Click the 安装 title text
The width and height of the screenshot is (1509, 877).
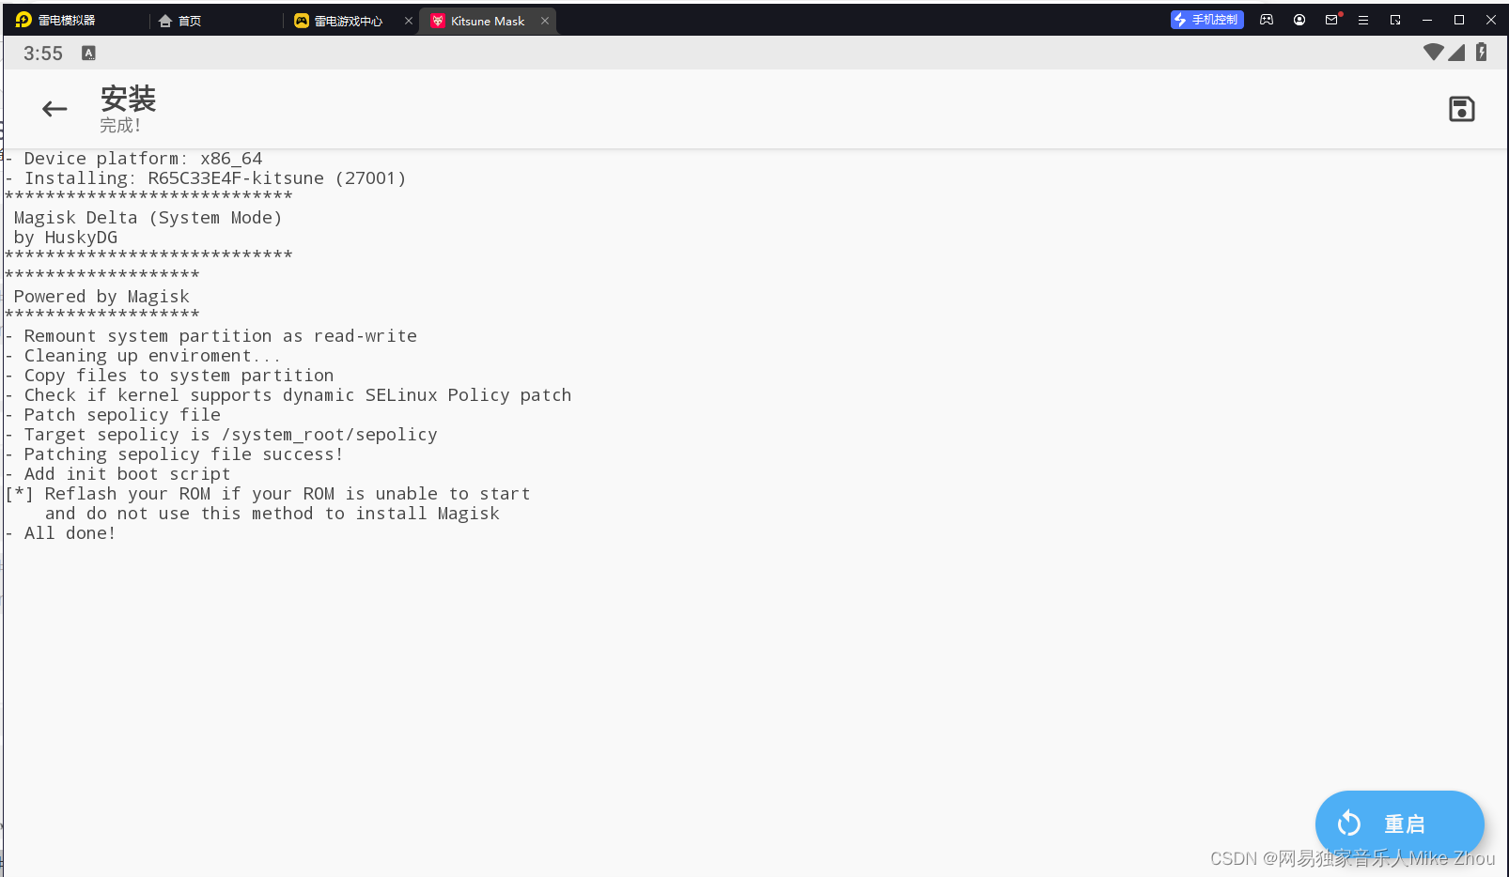128,99
